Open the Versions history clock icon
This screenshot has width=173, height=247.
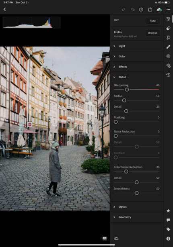click(x=168, y=75)
